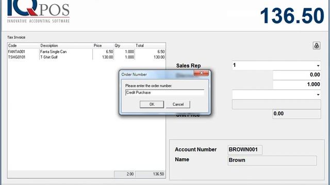Close the Order Number dialog
Image resolution: width=330 pixels, height=185 pixels.
pos(201,73)
